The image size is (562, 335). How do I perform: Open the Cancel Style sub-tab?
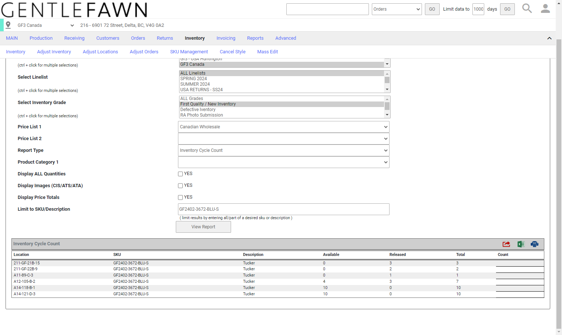[x=233, y=52]
